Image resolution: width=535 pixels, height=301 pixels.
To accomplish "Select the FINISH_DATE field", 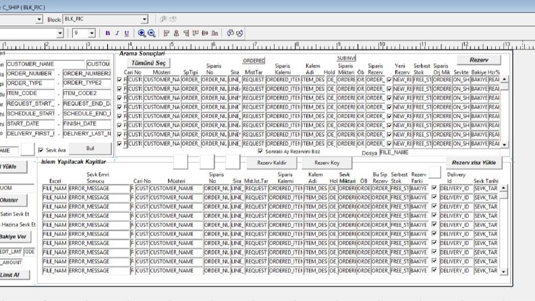I will 87,124.
